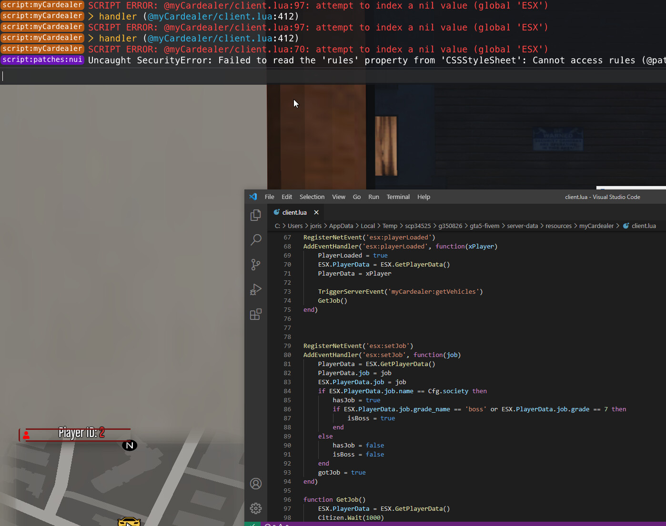
Task: Focus the console command input field
Action: click(x=333, y=76)
